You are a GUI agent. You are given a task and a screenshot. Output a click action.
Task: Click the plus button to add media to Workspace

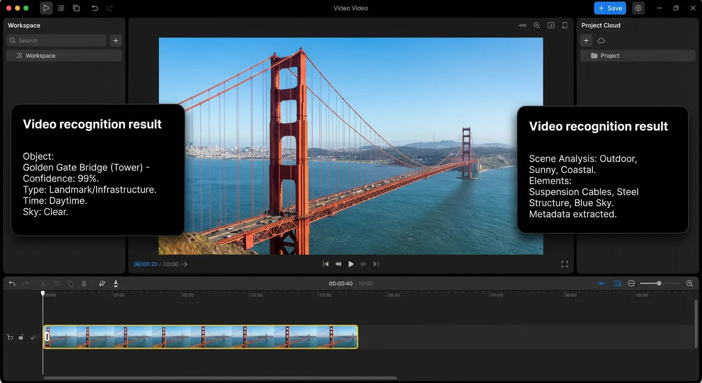click(116, 40)
